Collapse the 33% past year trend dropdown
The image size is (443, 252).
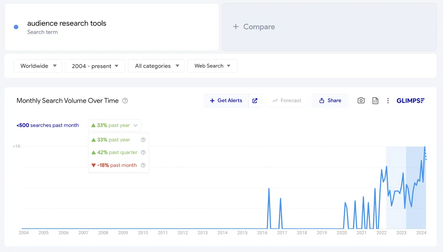click(x=115, y=125)
